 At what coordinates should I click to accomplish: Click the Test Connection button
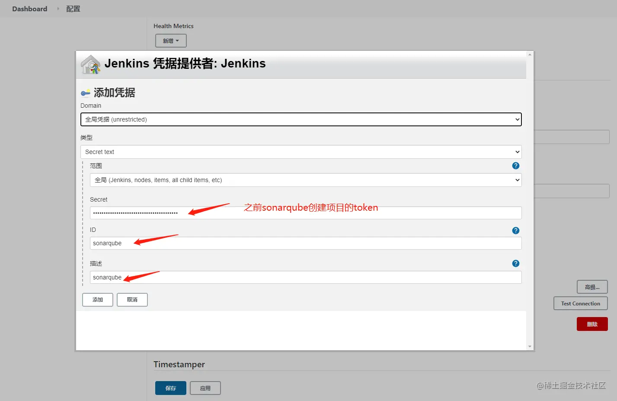coord(581,303)
